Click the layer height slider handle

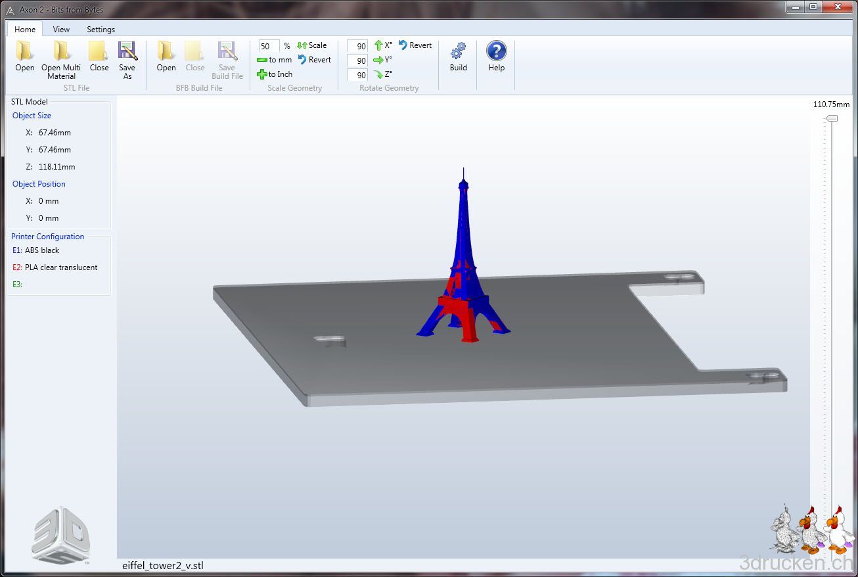point(832,118)
